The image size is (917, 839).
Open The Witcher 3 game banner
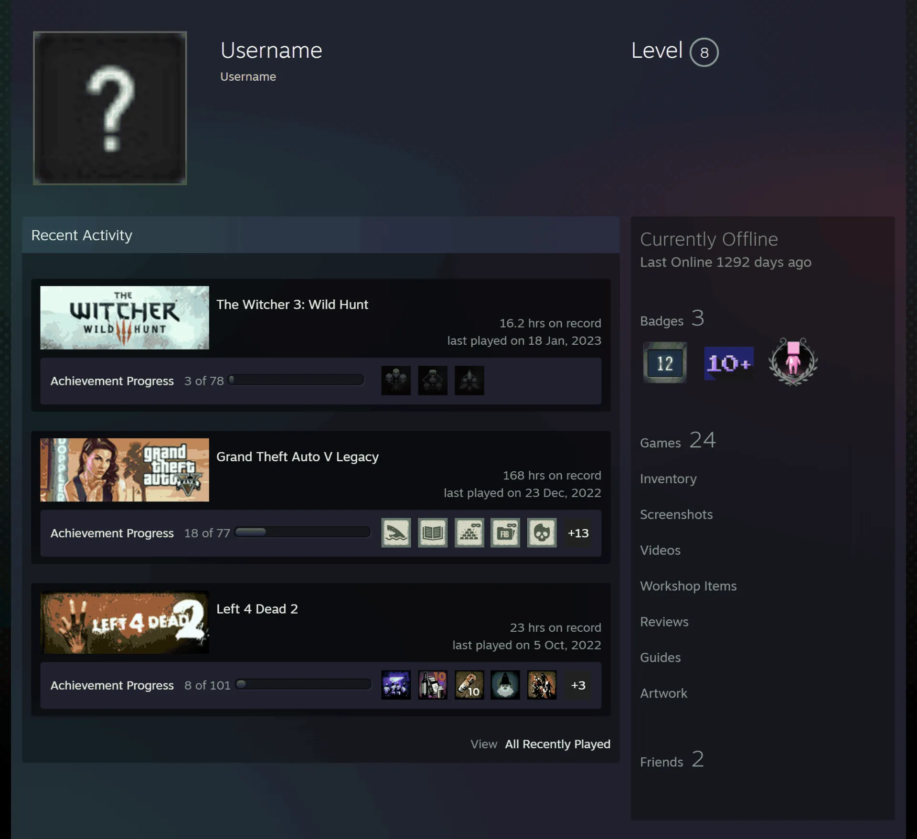tap(125, 318)
